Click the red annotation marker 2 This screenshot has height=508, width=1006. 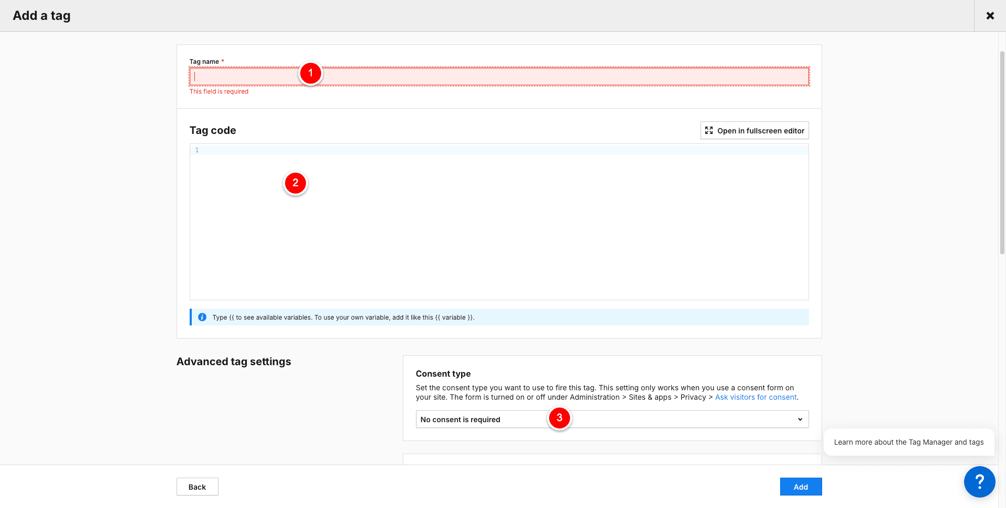[296, 183]
